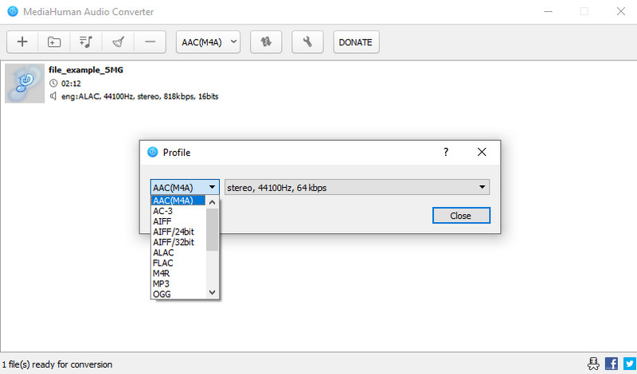Click the format list scroll-up arrow
Image resolution: width=637 pixels, height=374 pixels.
pos(212,202)
